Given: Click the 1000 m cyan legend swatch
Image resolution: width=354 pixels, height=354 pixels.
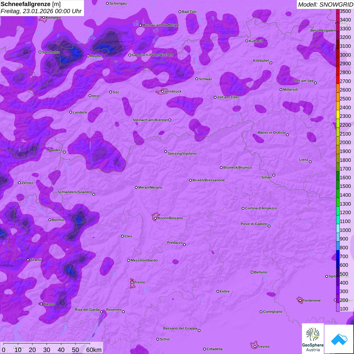Looking at the screenshot, I should [338, 228].
